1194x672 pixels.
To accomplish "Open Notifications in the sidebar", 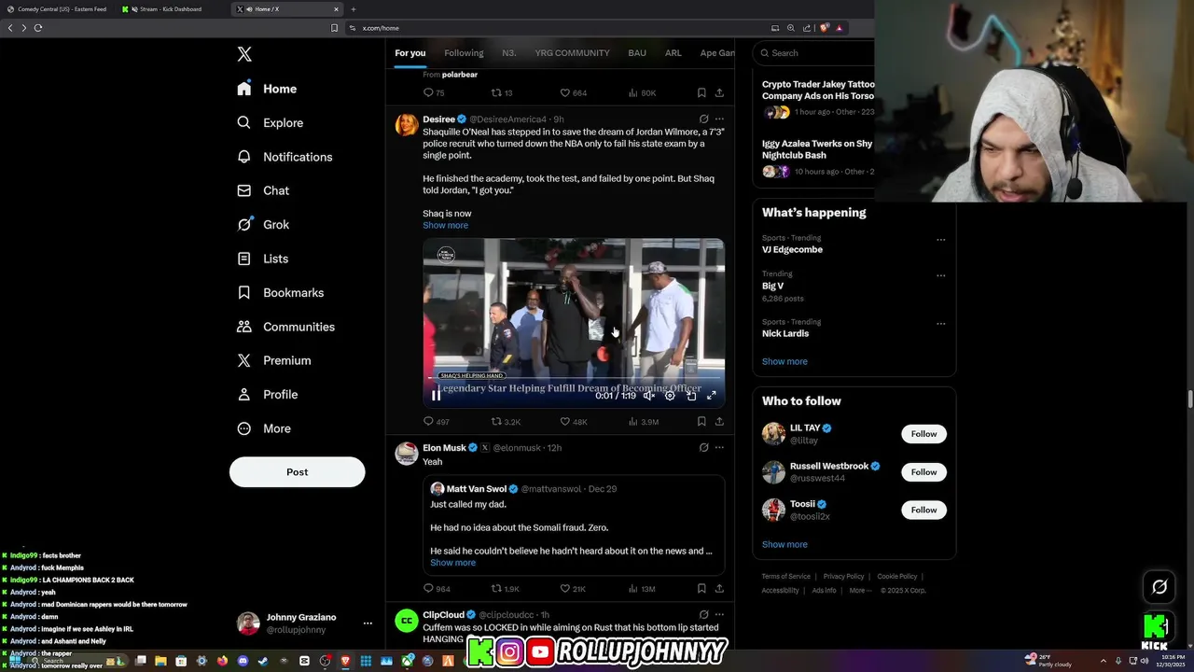I will (x=285, y=157).
